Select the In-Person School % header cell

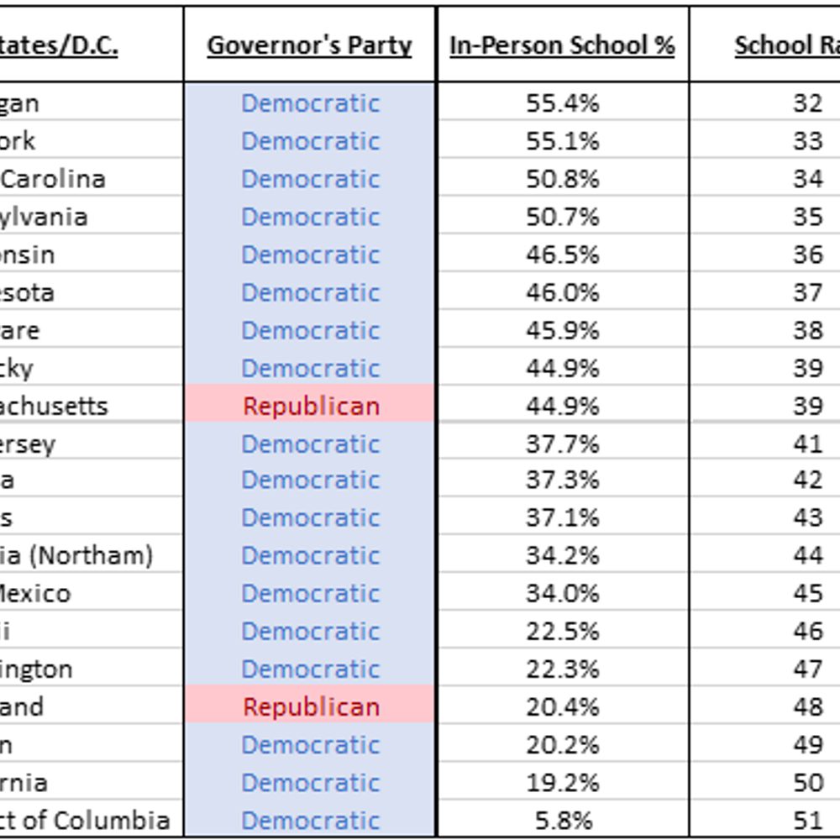tap(563, 45)
